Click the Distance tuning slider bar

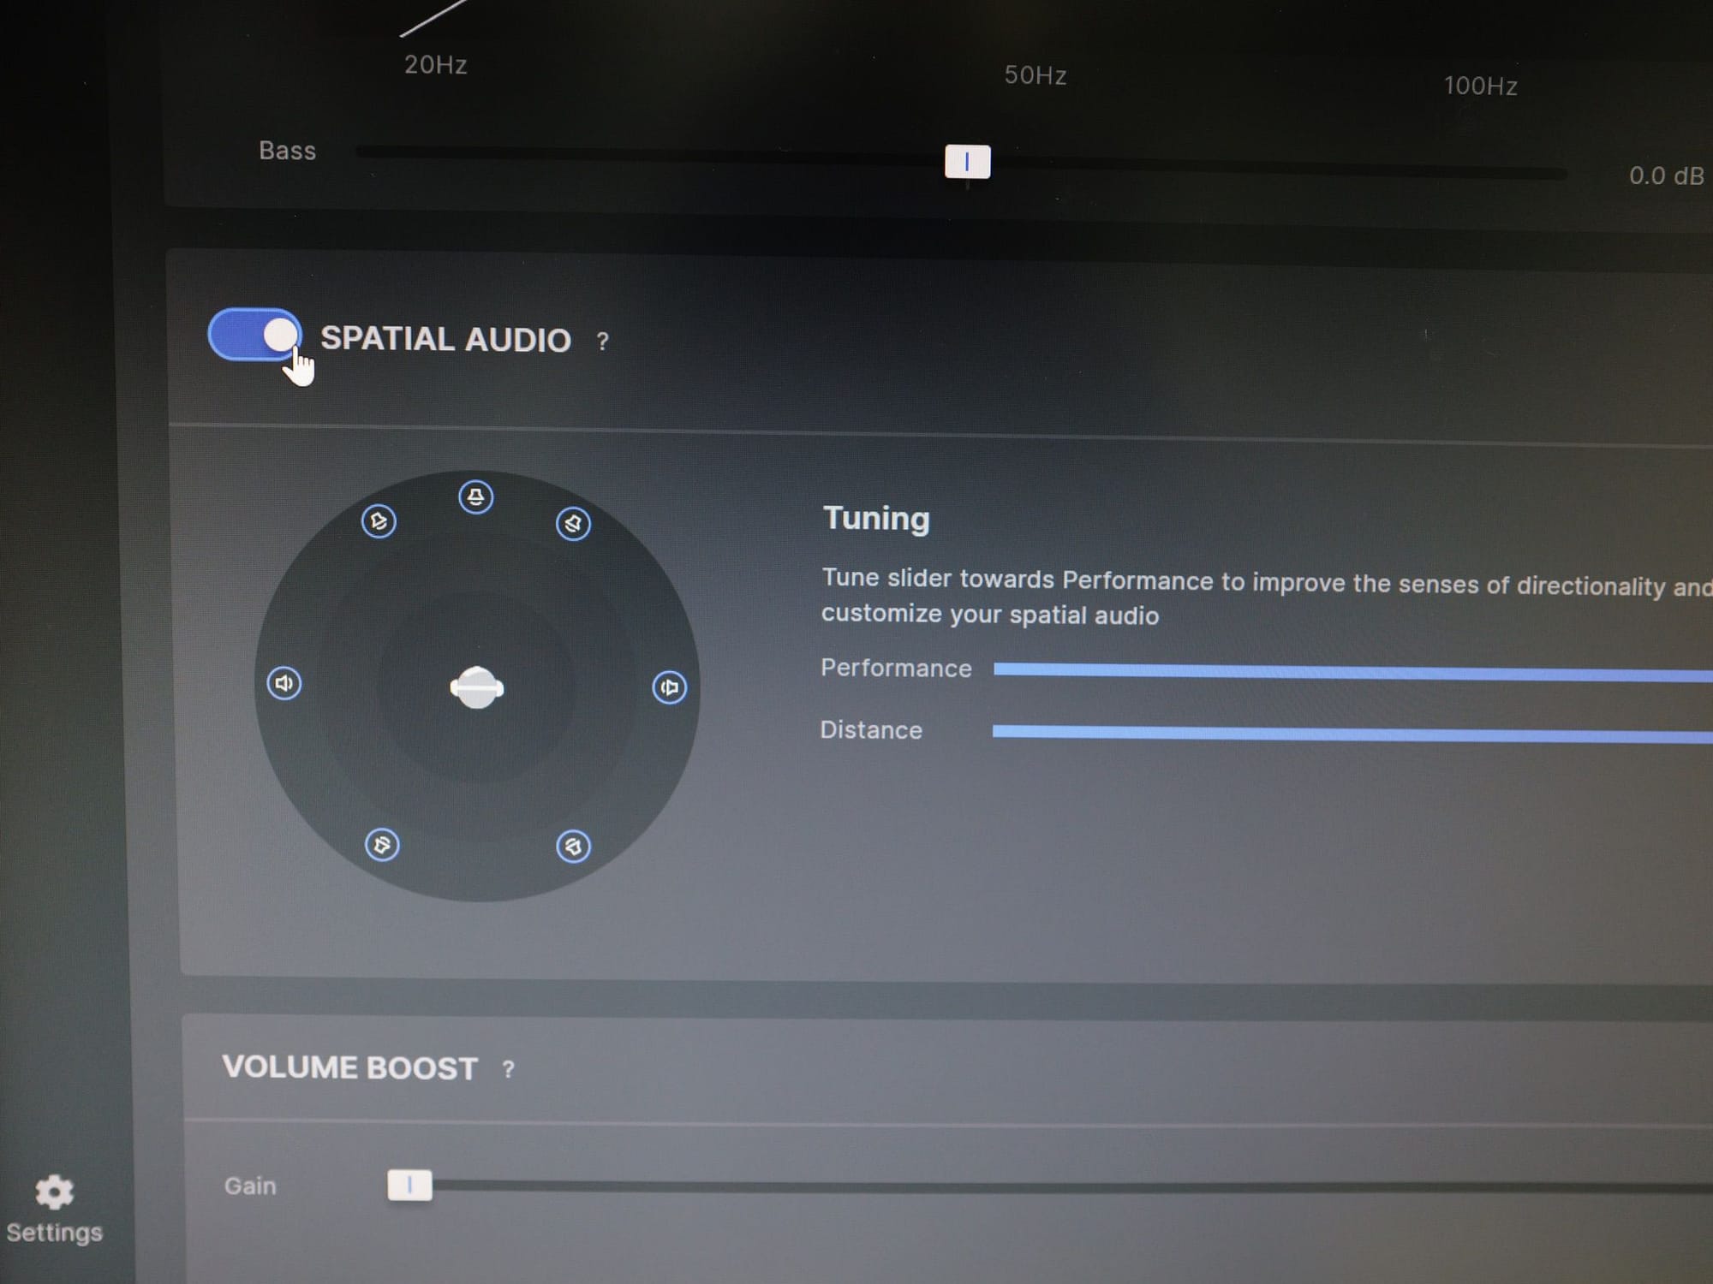pos(1353,734)
